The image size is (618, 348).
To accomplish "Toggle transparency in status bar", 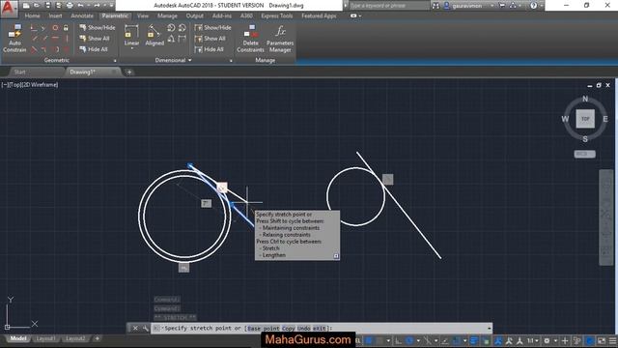I will pyautogui.click(x=486, y=340).
